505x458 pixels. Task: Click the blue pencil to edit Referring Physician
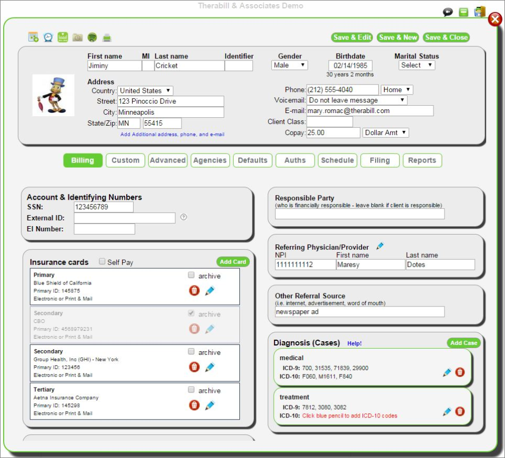(x=380, y=245)
